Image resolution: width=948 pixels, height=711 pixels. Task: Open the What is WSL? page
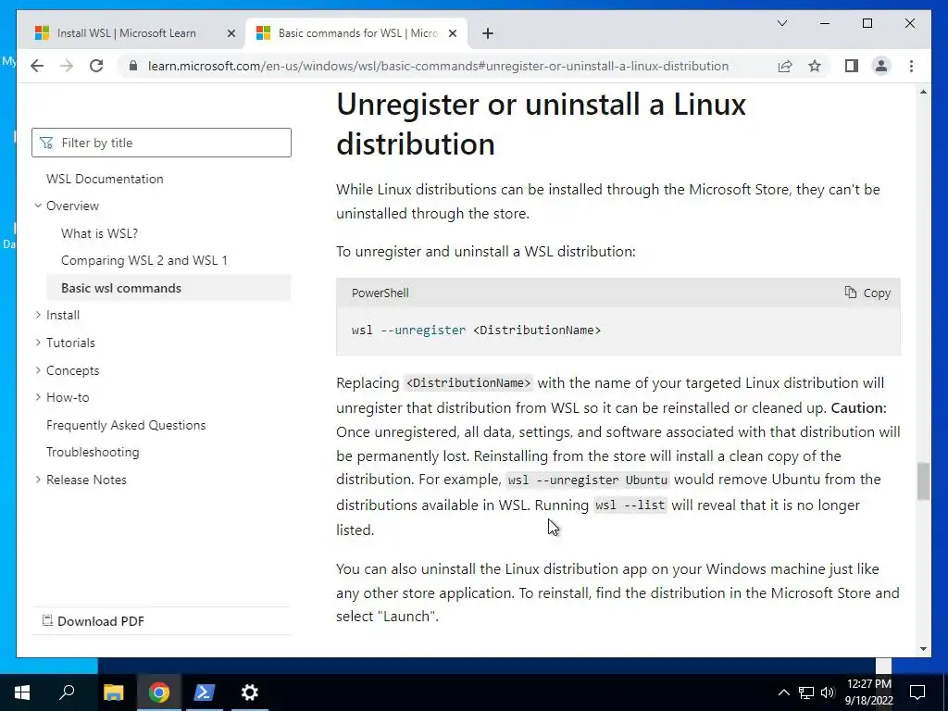click(99, 233)
